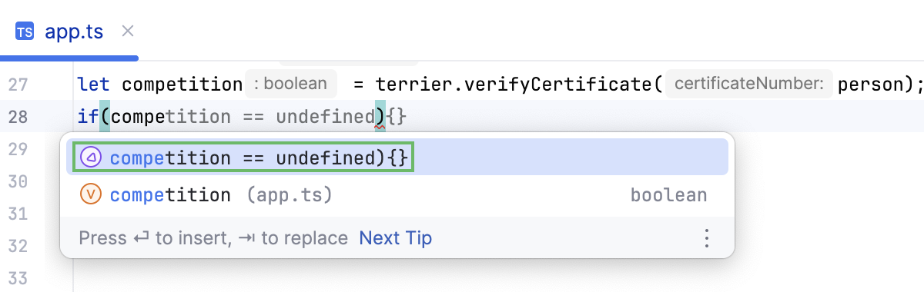Click the purple full-line completion icon
Image resolution: width=924 pixels, height=292 pixels.
[x=91, y=158]
